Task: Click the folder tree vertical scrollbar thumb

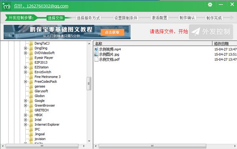Action: click(89, 83)
